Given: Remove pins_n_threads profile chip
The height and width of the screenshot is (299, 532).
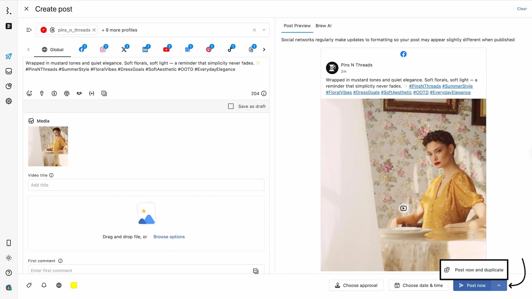Looking at the screenshot, I should (94, 30).
